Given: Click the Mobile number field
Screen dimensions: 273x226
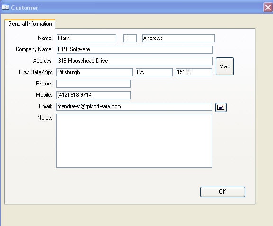Looking at the screenshot, I should click(93, 95).
